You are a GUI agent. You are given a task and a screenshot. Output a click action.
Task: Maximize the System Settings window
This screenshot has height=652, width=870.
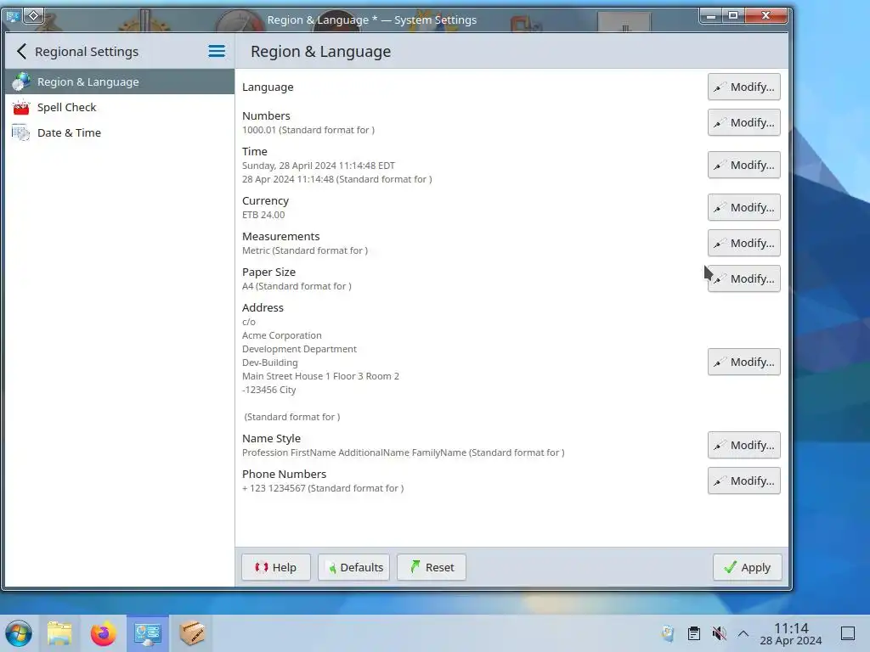click(x=733, y=15)
